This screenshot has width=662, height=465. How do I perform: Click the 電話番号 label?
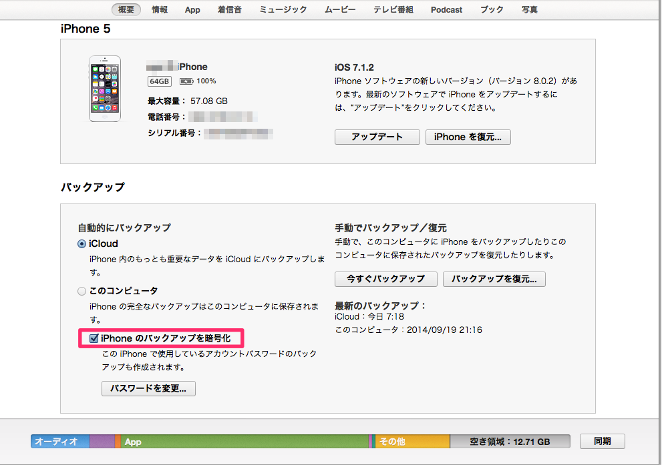166,117
